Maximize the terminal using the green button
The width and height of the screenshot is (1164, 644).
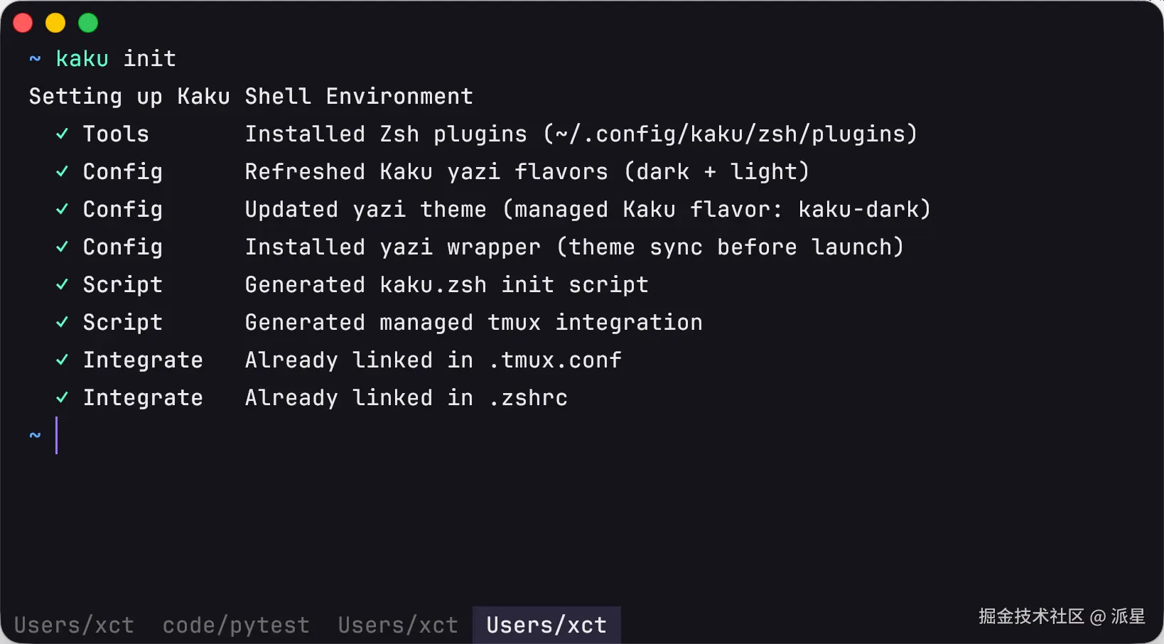click(88, 23)
